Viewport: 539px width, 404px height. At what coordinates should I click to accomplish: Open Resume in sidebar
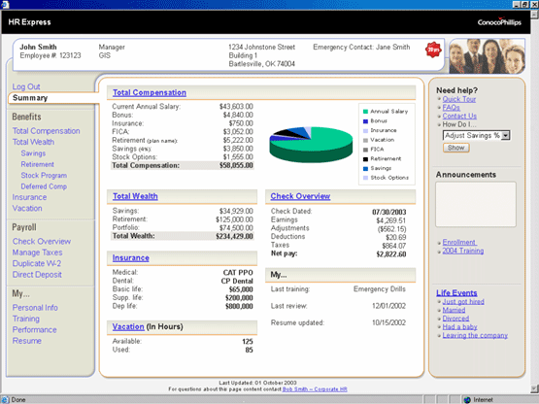pyautogui.click(x=27, y=341)
